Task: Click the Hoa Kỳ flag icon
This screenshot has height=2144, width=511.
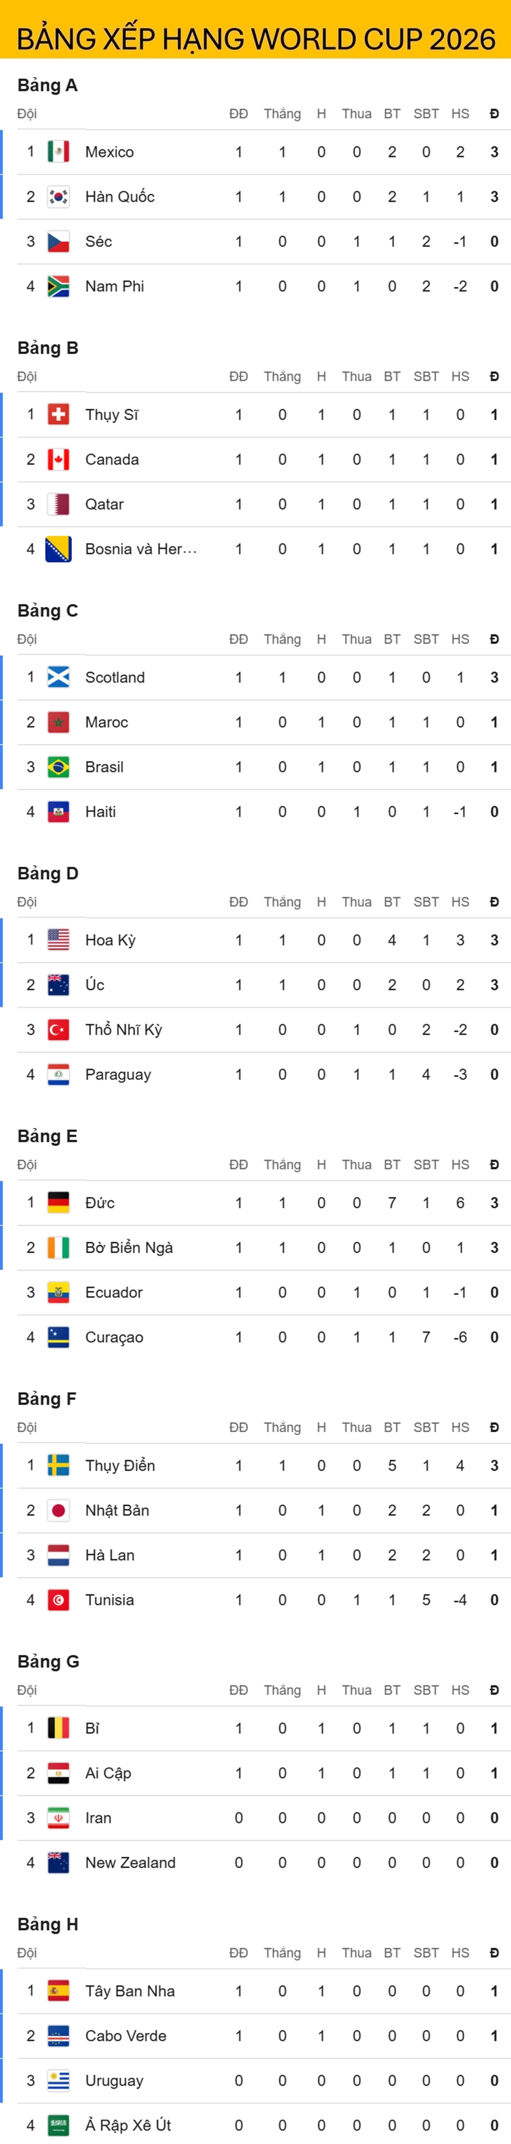Action: 58,941
